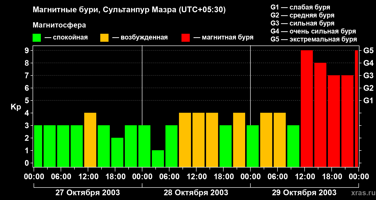Click the 'G4' label on the right axis
The image size is (376, 200).
click(368, 63)
